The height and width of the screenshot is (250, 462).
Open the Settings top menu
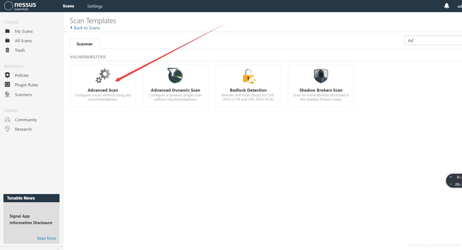tap(95, 6)
